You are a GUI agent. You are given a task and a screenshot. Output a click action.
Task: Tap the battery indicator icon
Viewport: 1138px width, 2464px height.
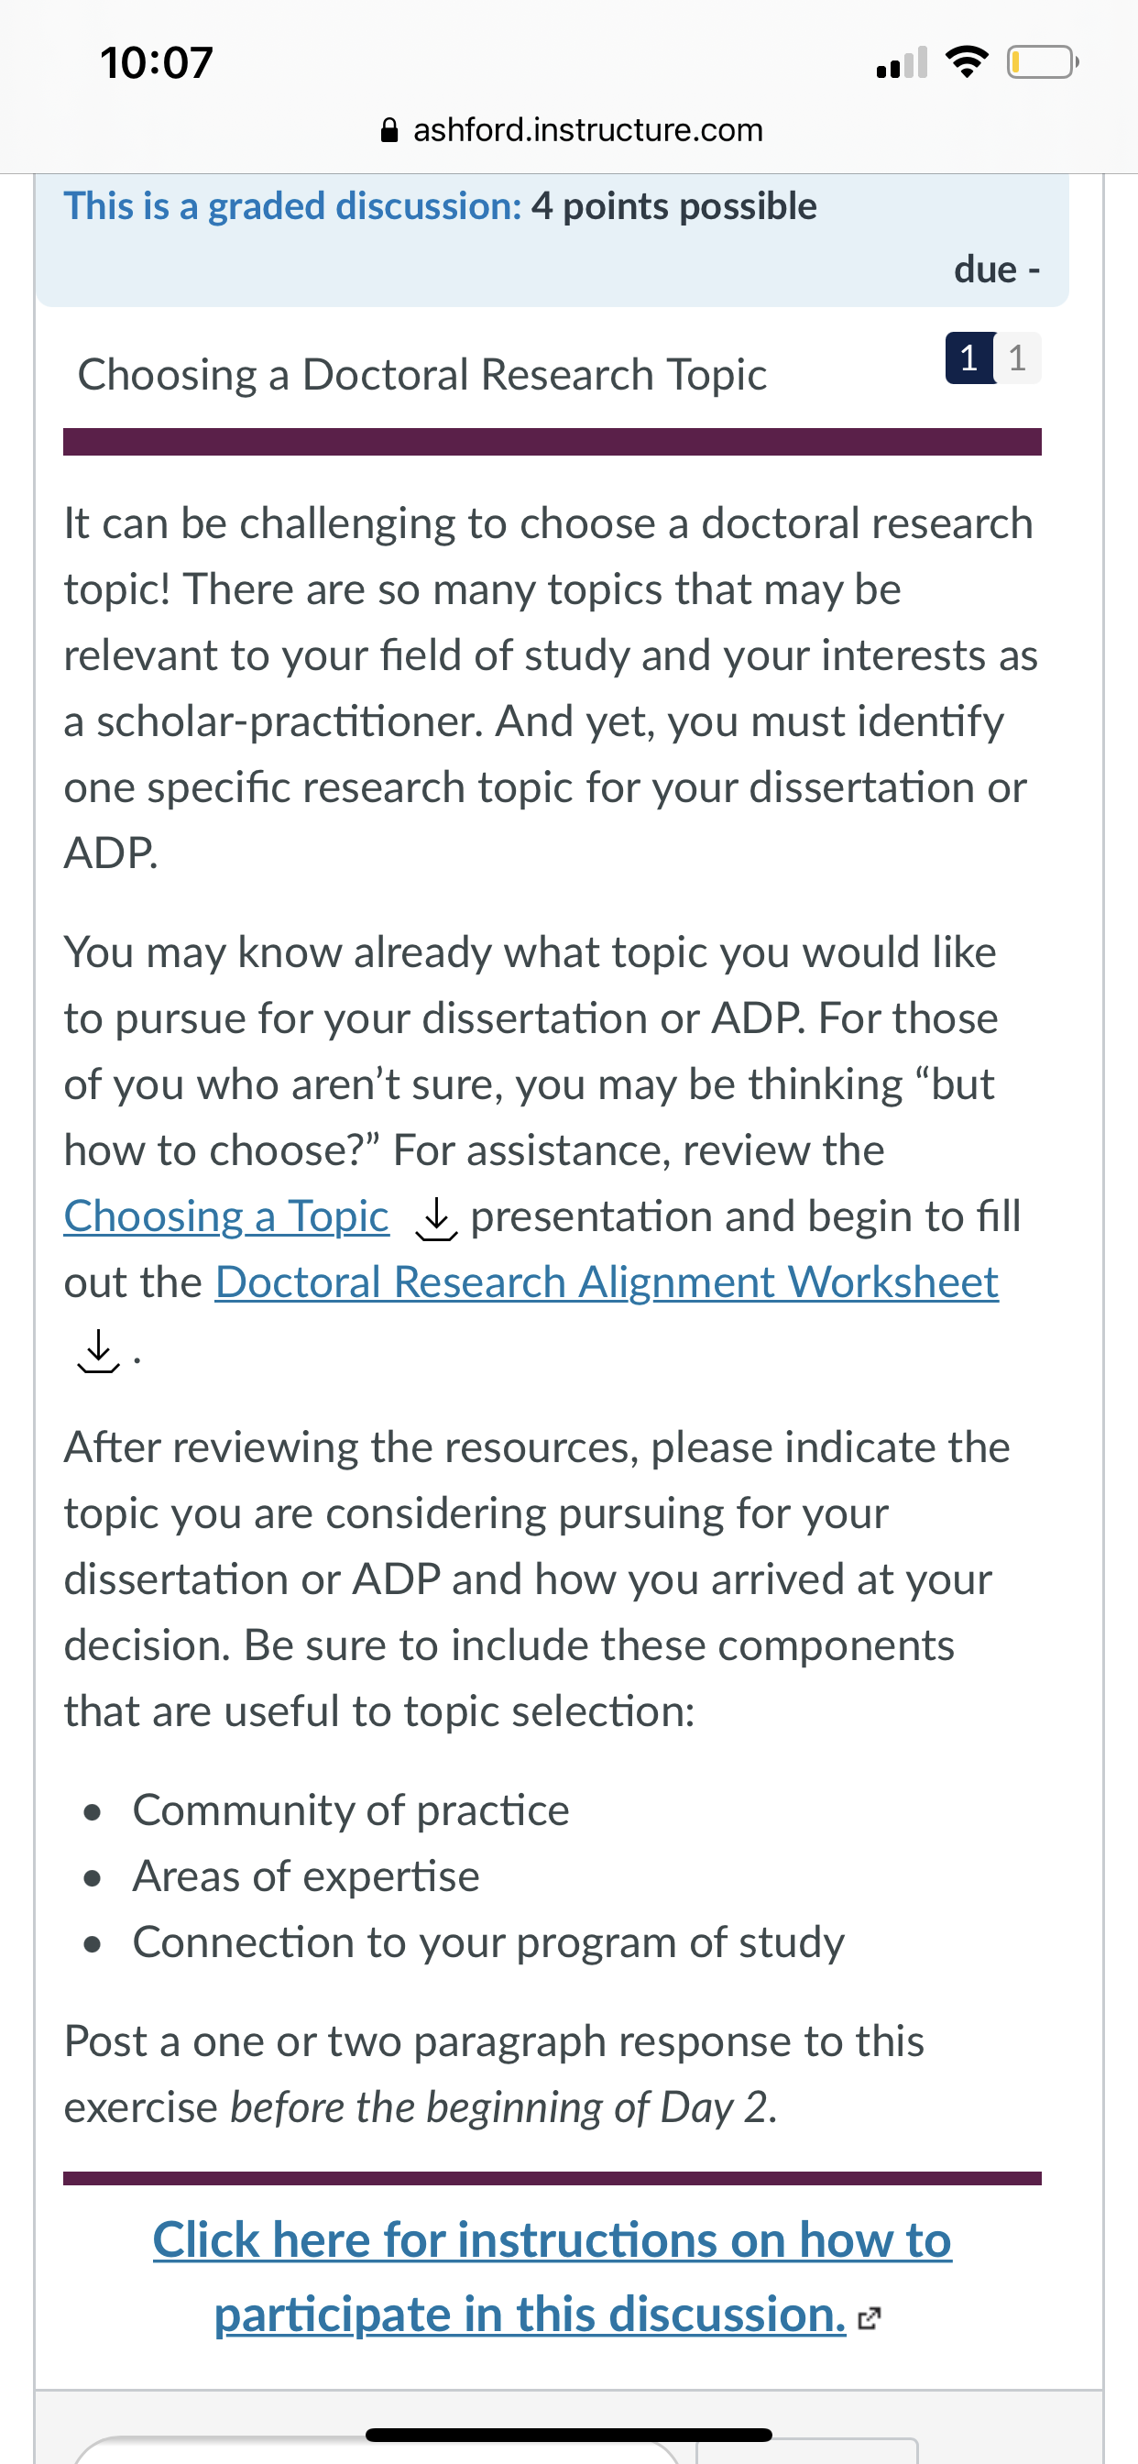pyautogui.click(x=1043, y=63)
